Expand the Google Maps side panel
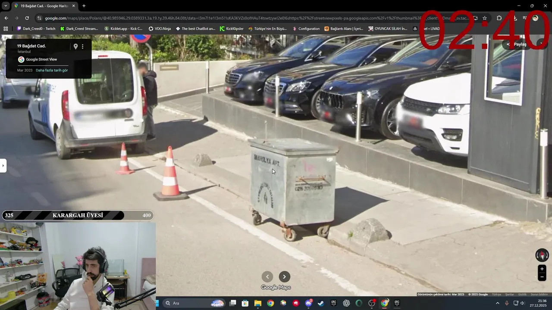Viewport: 552px width, 310px height. pos(3,165)
